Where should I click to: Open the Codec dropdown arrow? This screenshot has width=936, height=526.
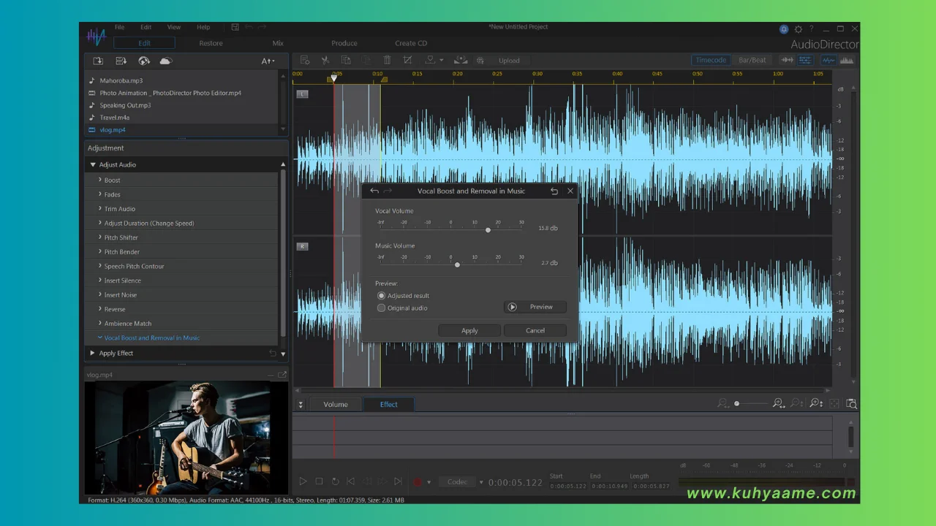click(481, 482)
